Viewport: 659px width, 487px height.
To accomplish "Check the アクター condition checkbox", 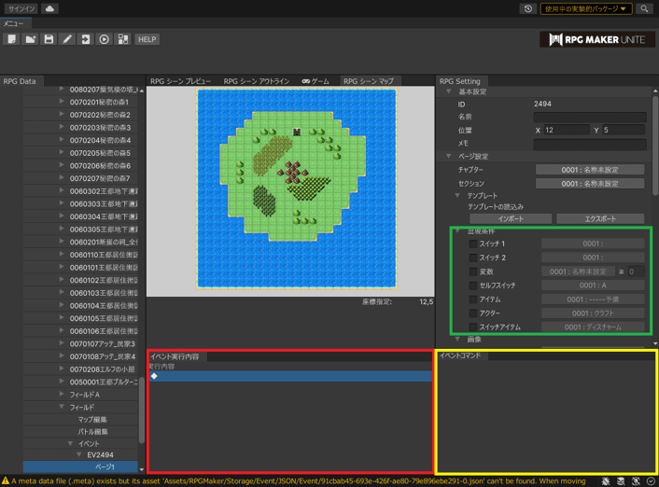I will click(473, 313).
